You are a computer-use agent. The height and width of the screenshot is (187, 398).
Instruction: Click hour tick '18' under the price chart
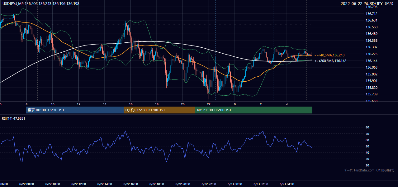tap(157, 104)
